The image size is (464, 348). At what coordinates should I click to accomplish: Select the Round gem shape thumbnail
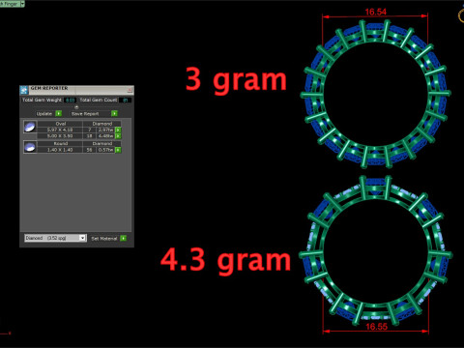[x=30, y=147]
